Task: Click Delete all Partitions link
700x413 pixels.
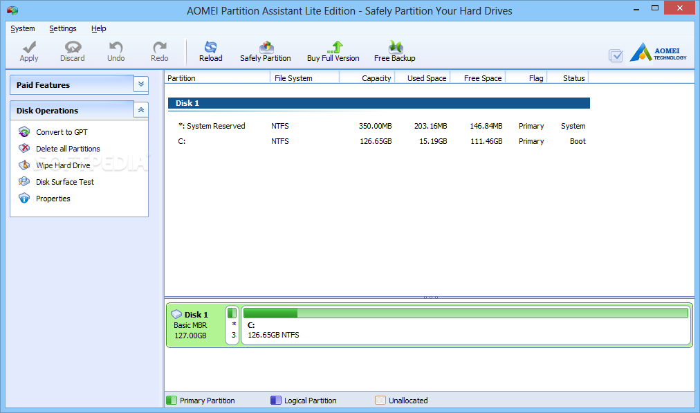Action: tap(68, 149)
